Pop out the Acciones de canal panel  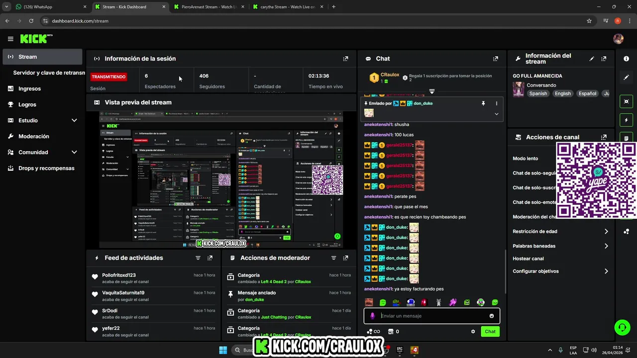click(x=604, y=137)
